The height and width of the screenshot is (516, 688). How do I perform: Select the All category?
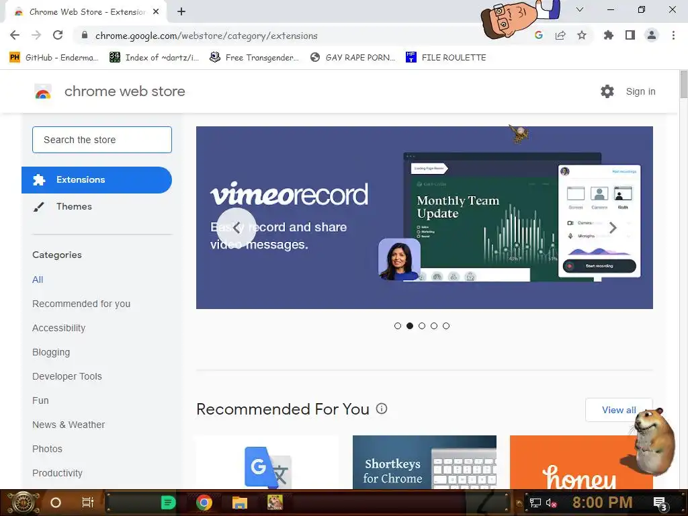38,279
